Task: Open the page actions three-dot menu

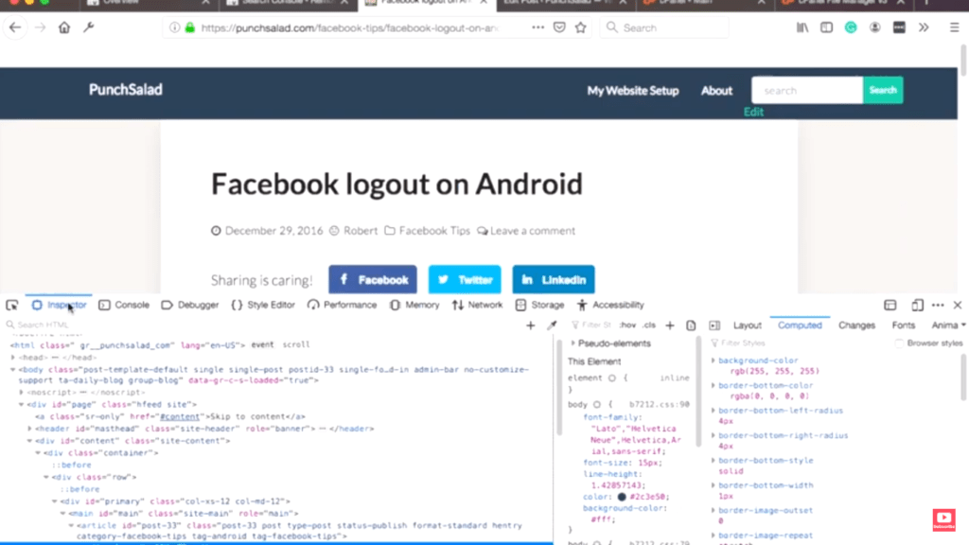Action: click(x=537, y=27)
